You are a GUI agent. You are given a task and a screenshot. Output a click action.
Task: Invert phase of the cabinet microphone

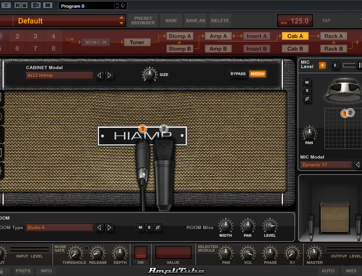(307, 99)
